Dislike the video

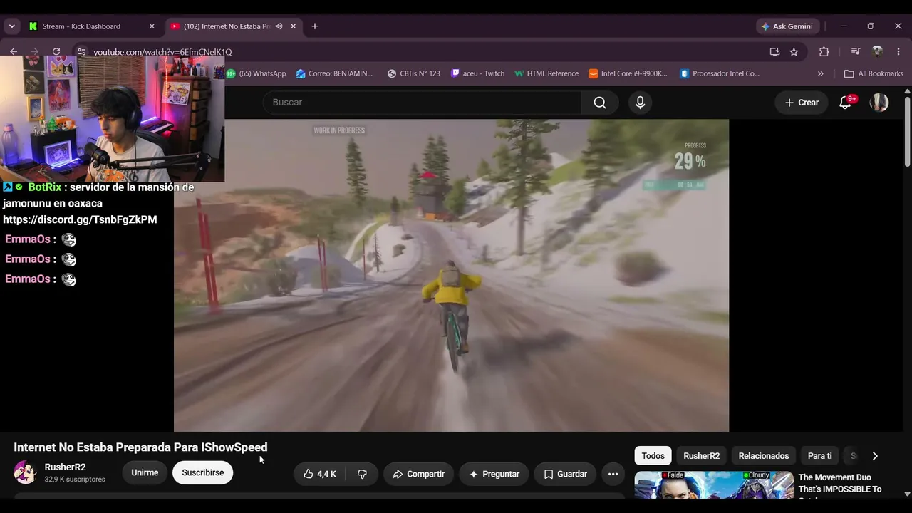[x=362, y=474]
